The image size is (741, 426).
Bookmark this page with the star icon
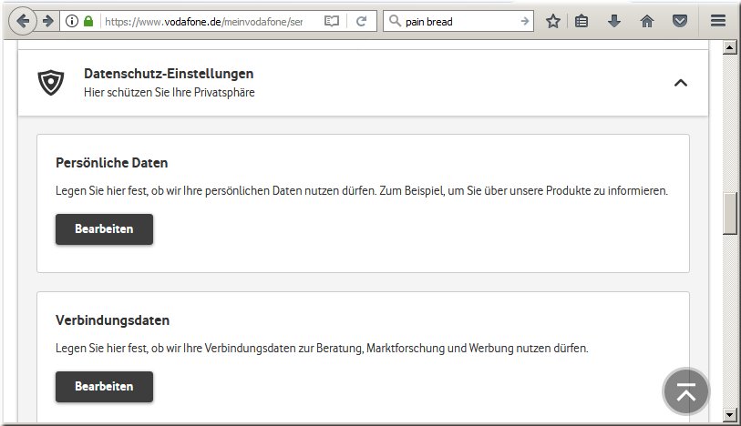click(x=552, y=21)
